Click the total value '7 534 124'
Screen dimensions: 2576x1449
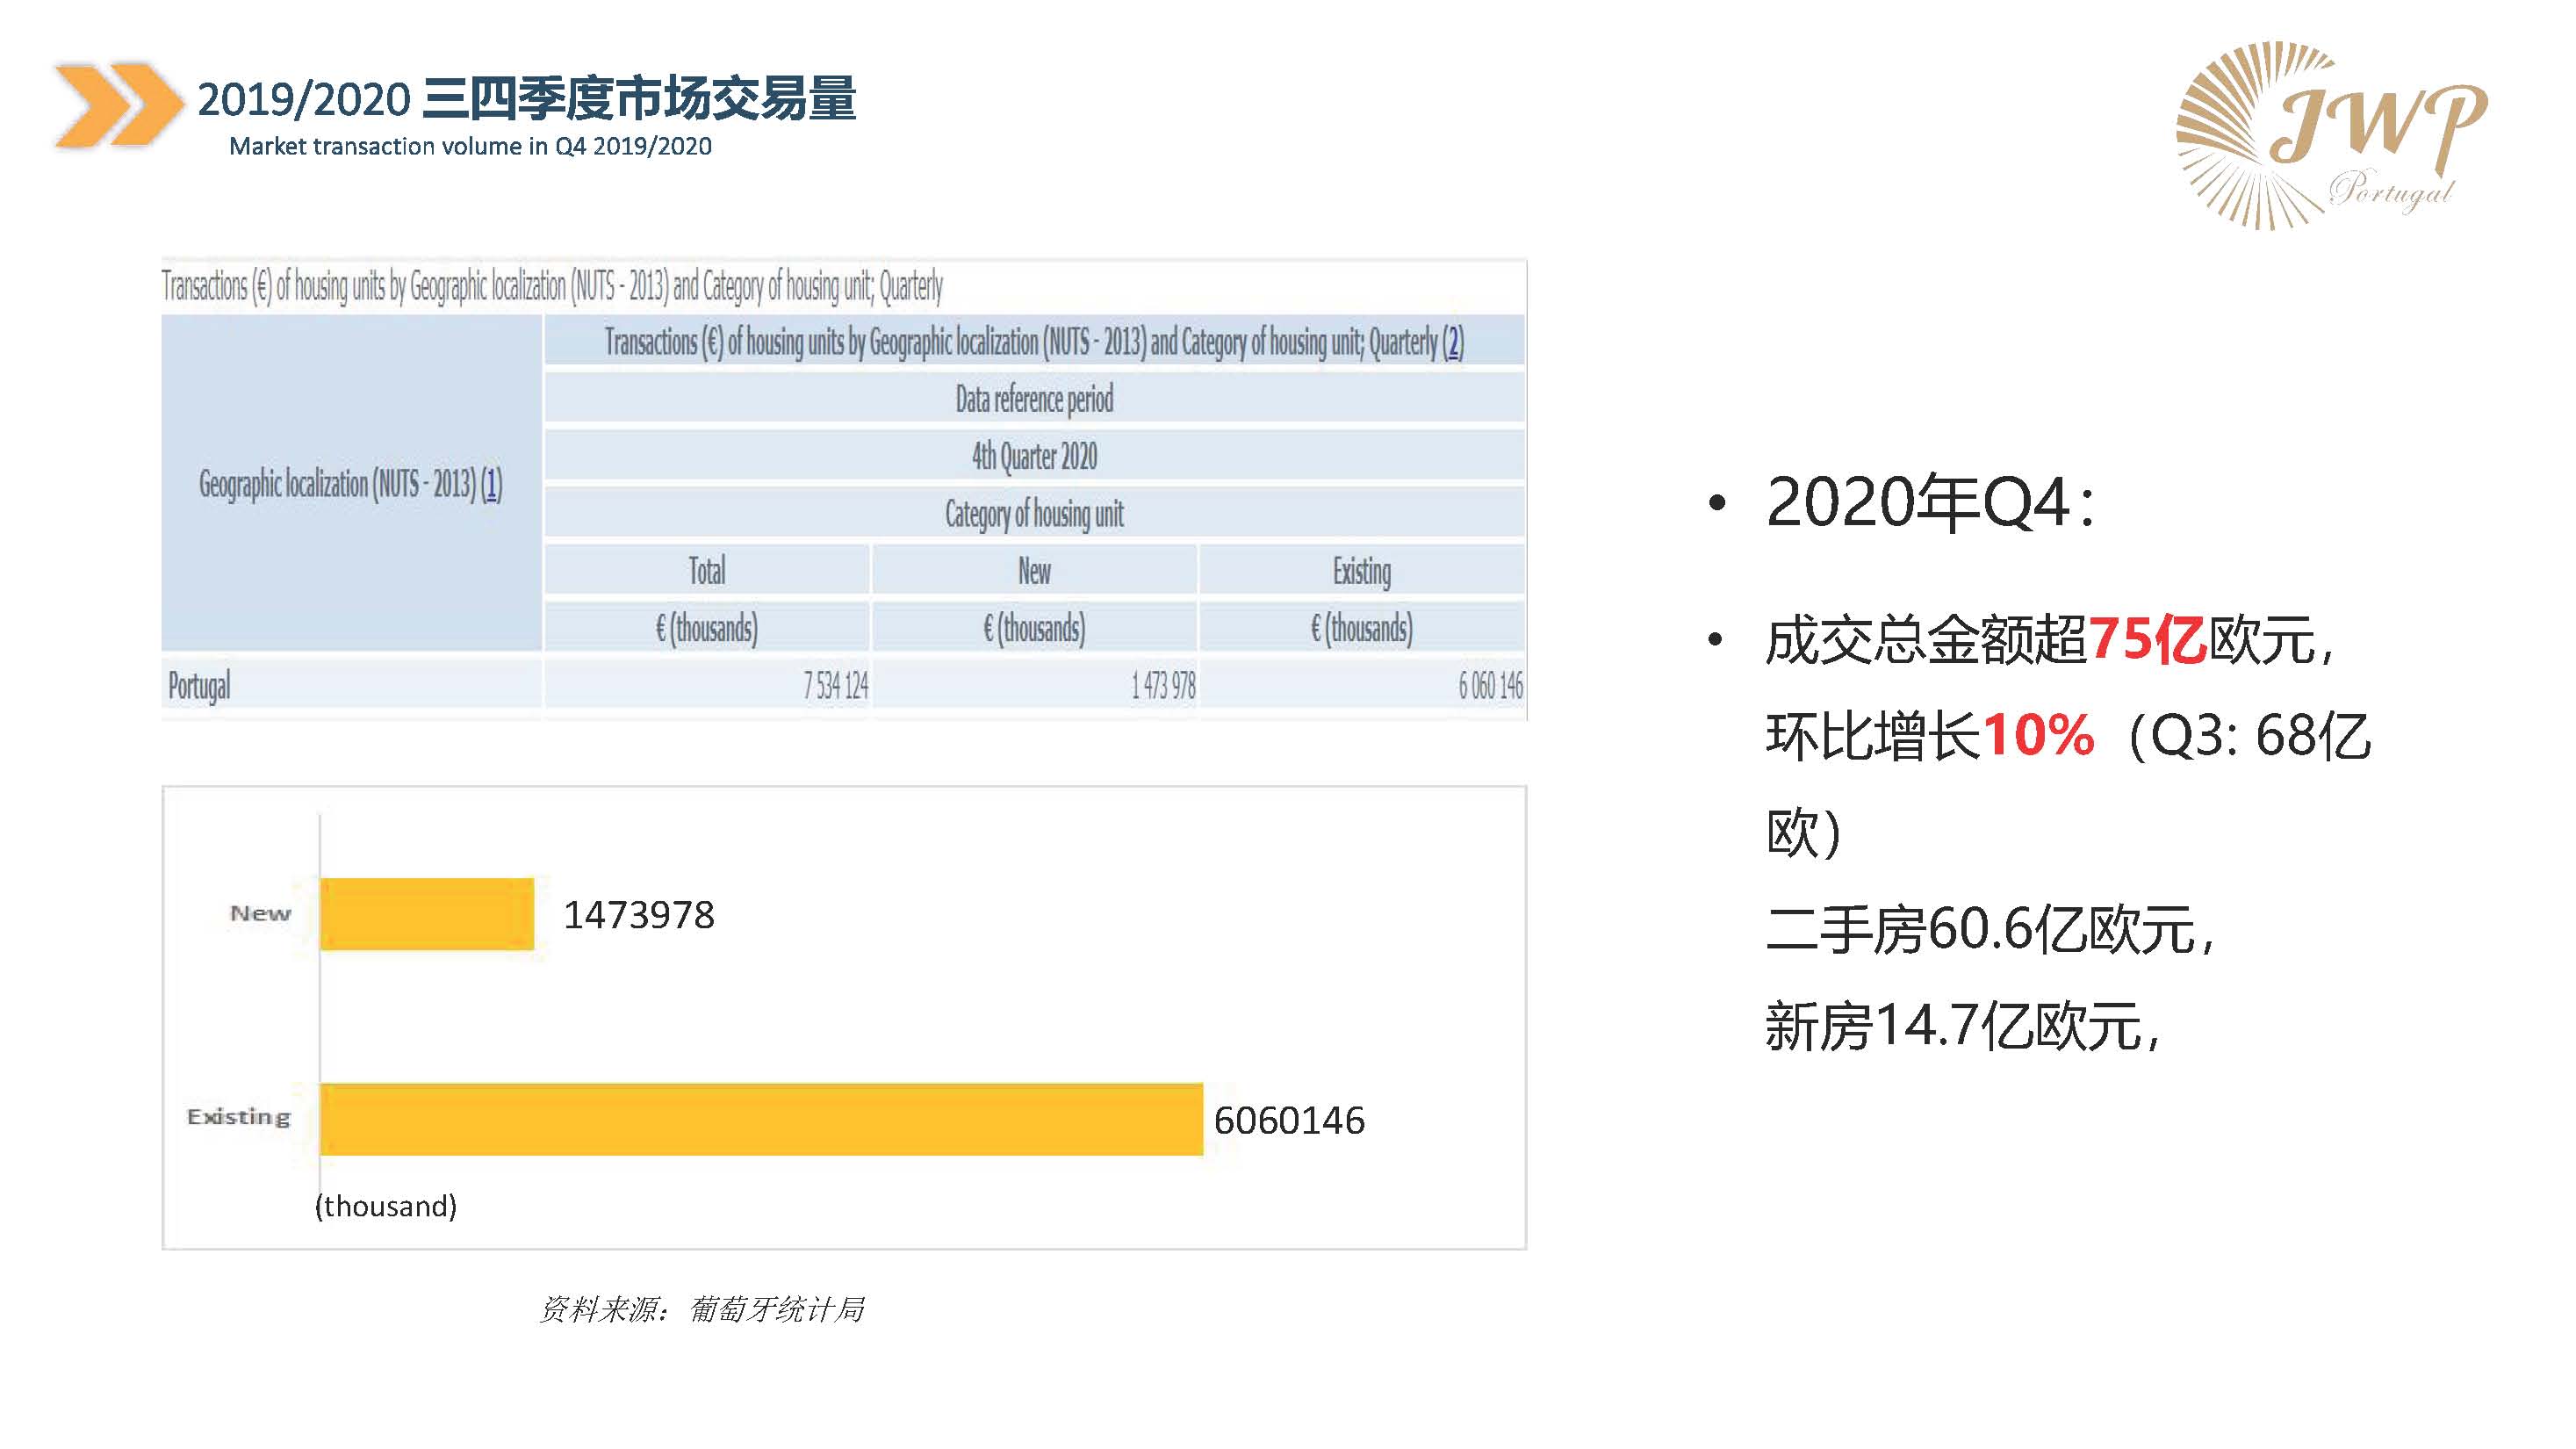(x=835, y=685)
